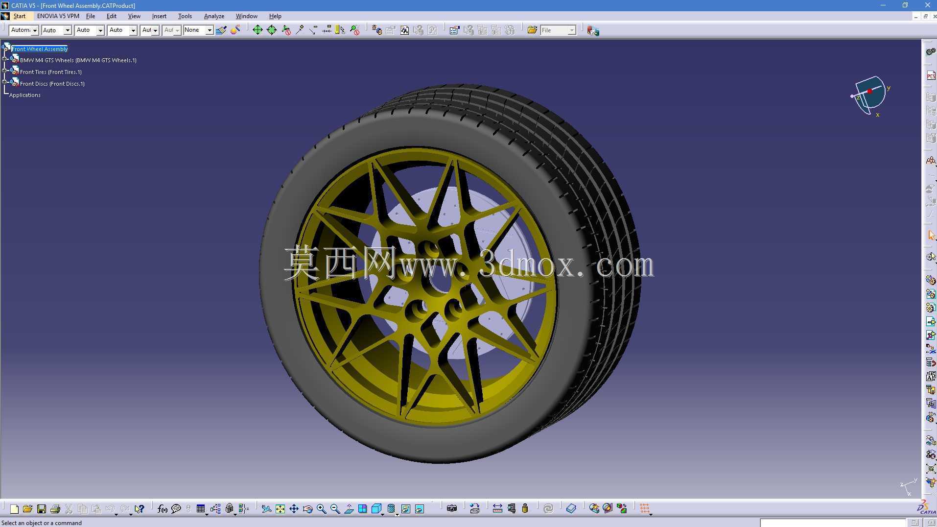Screen dimensions: 937x527
Task: Open the None dropdown in top toolbar
Action: [x=198, y=30]
